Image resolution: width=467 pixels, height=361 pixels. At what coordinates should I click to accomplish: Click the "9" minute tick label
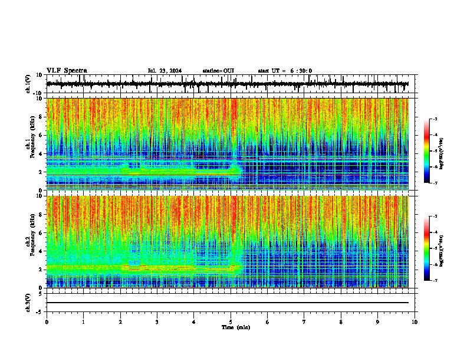(x=377, y=322)
